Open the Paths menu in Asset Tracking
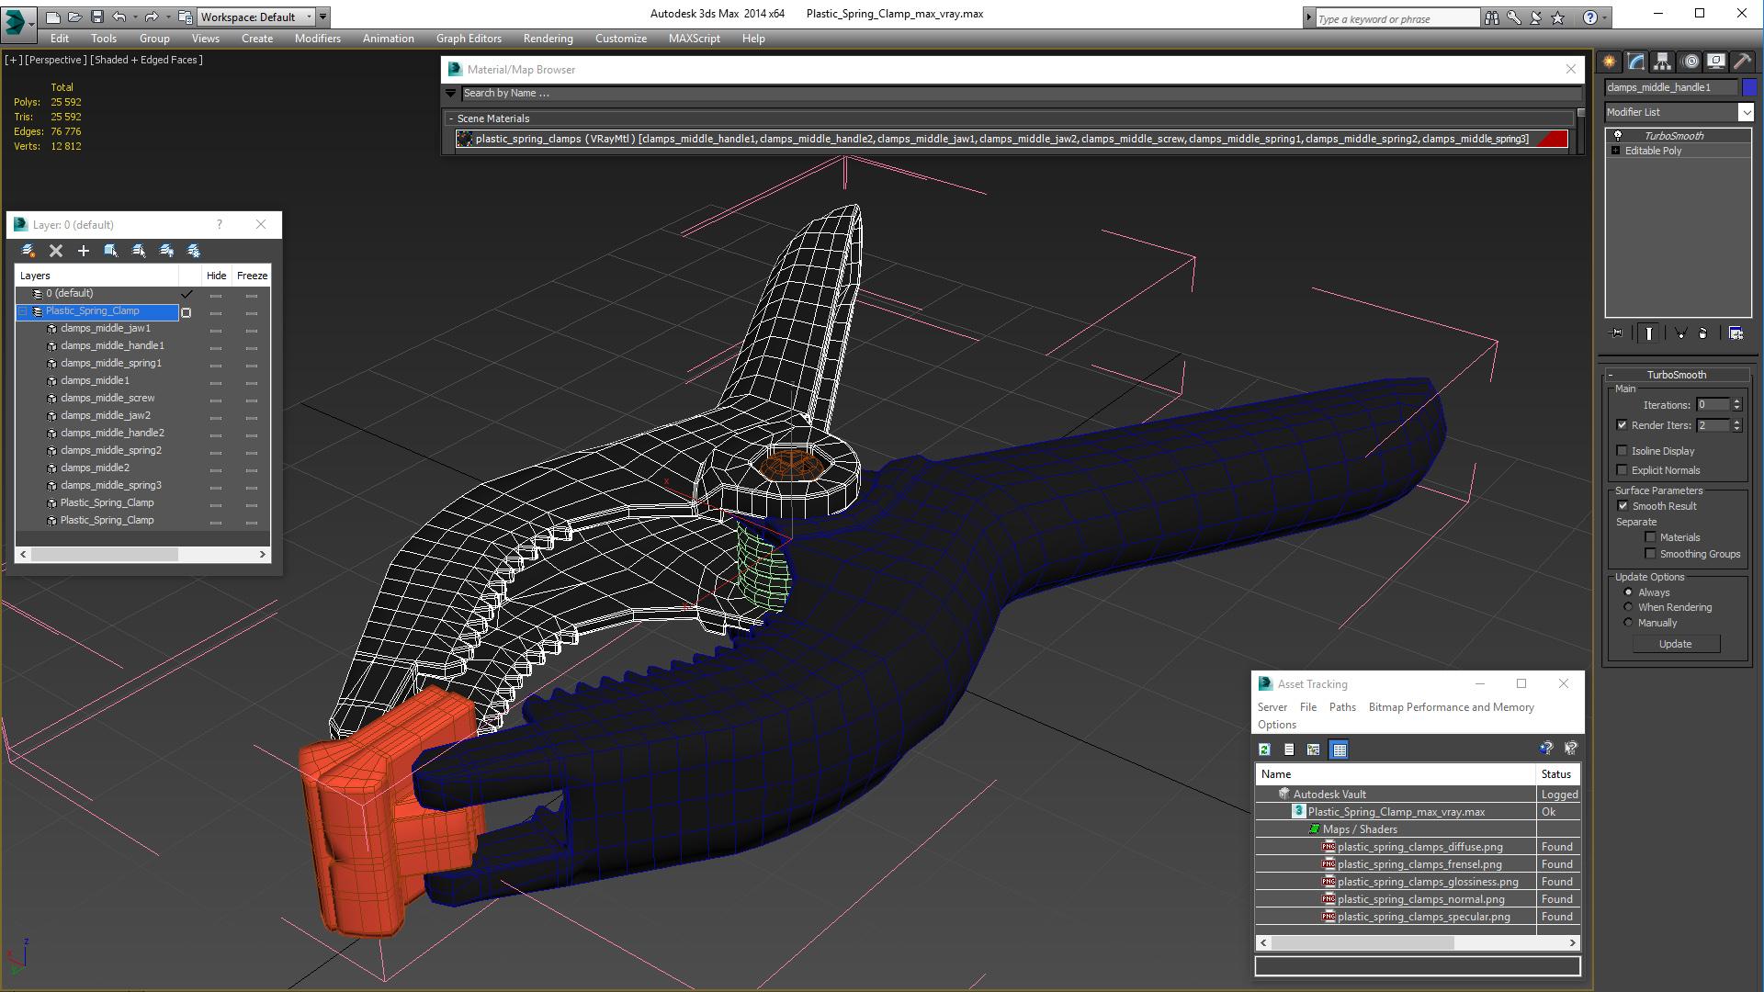The height and width of the screenshot is (992, 1764). point(1341,707)
